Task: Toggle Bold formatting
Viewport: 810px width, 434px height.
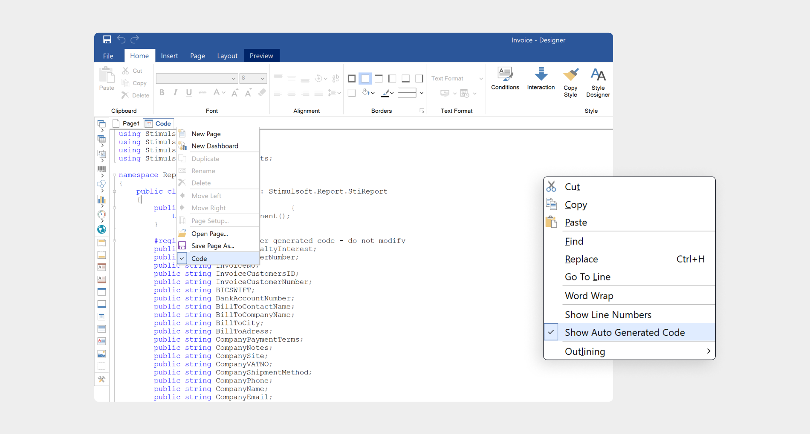Action: (162, 92)
